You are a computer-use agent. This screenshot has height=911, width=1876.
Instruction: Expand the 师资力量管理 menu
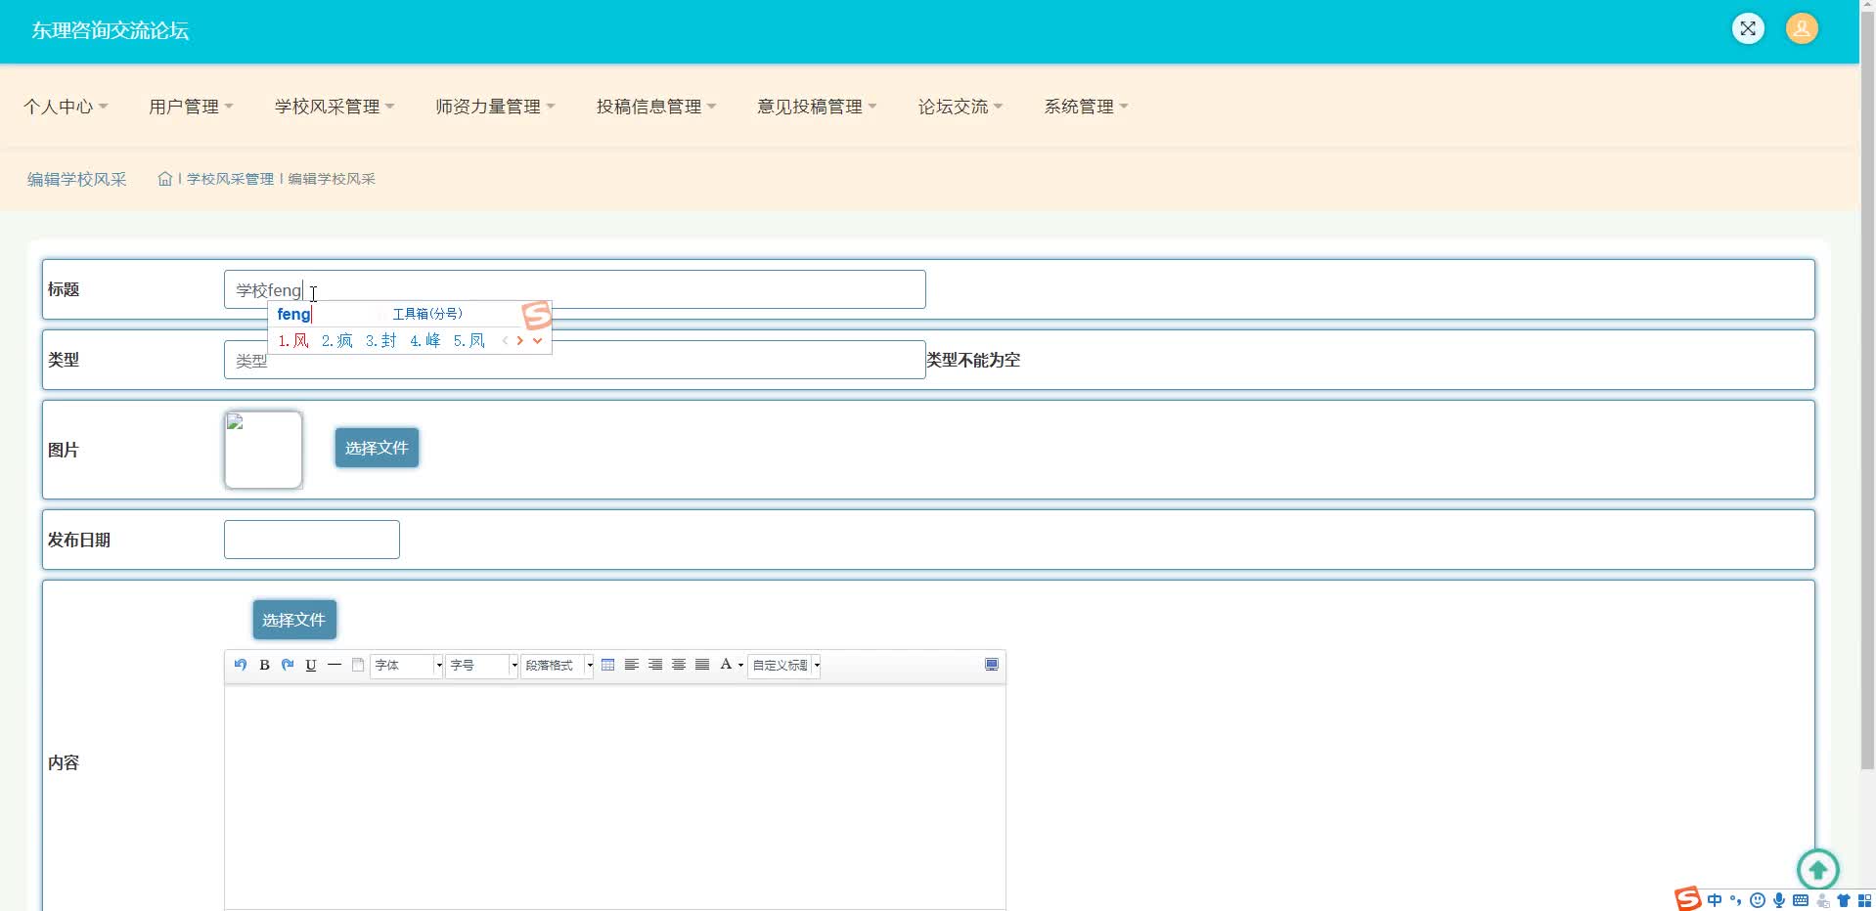click(x=495, y=107)
